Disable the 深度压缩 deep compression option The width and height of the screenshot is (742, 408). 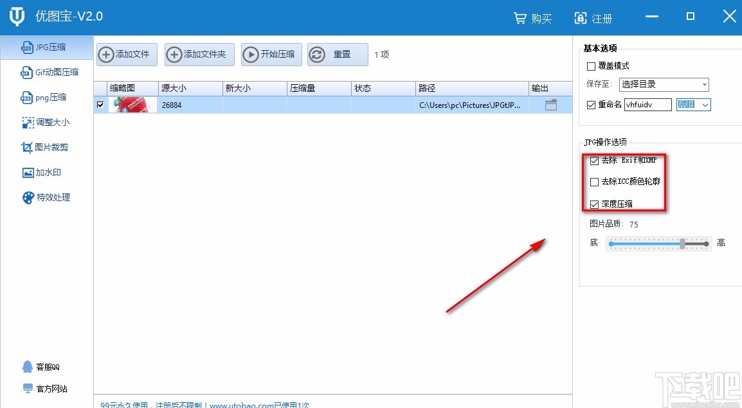click(594, 204)
